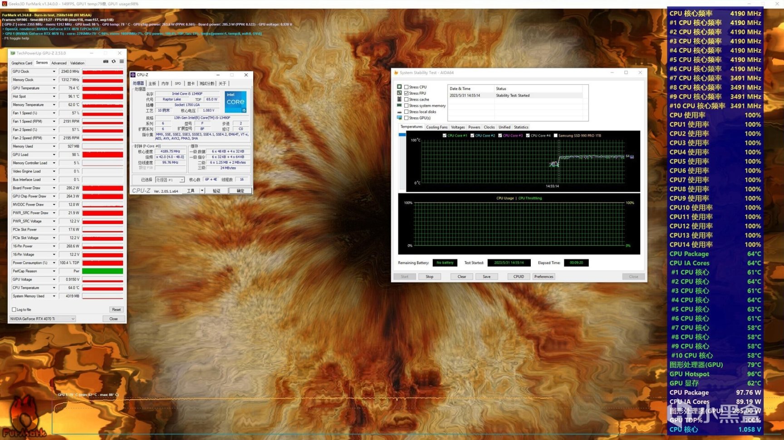784x440 pixels.
Task: Click the GPU-Z screenshot camera icon
Action: coord(106,62)
